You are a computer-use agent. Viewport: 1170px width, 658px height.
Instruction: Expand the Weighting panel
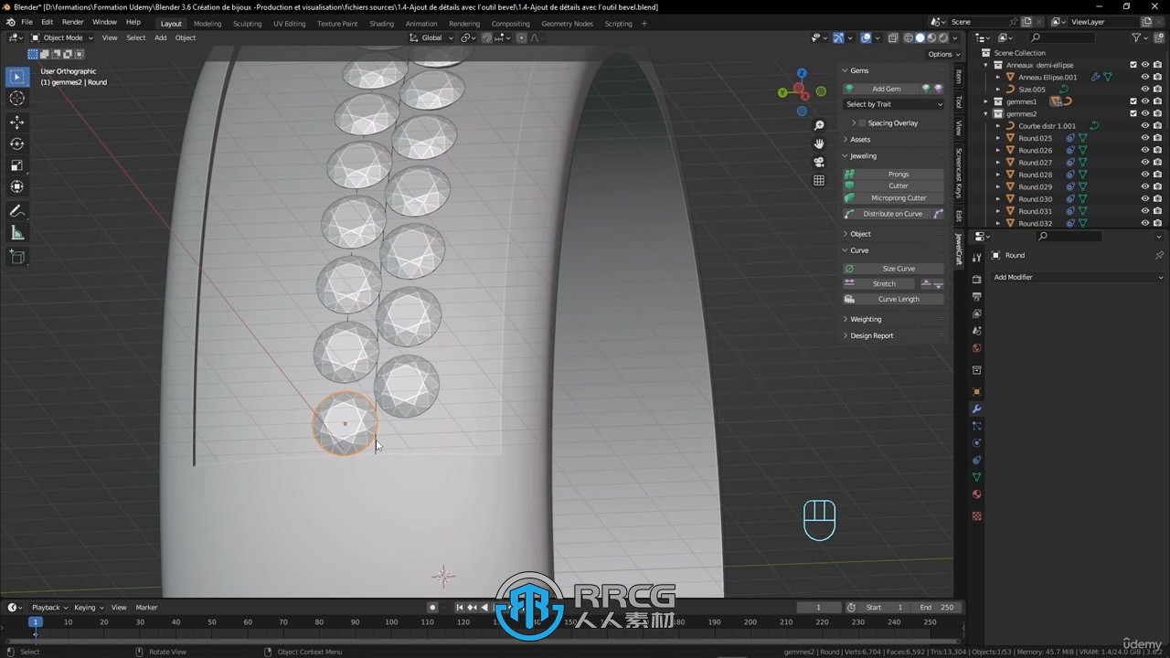pyautogui.click(x=866, y=319)
